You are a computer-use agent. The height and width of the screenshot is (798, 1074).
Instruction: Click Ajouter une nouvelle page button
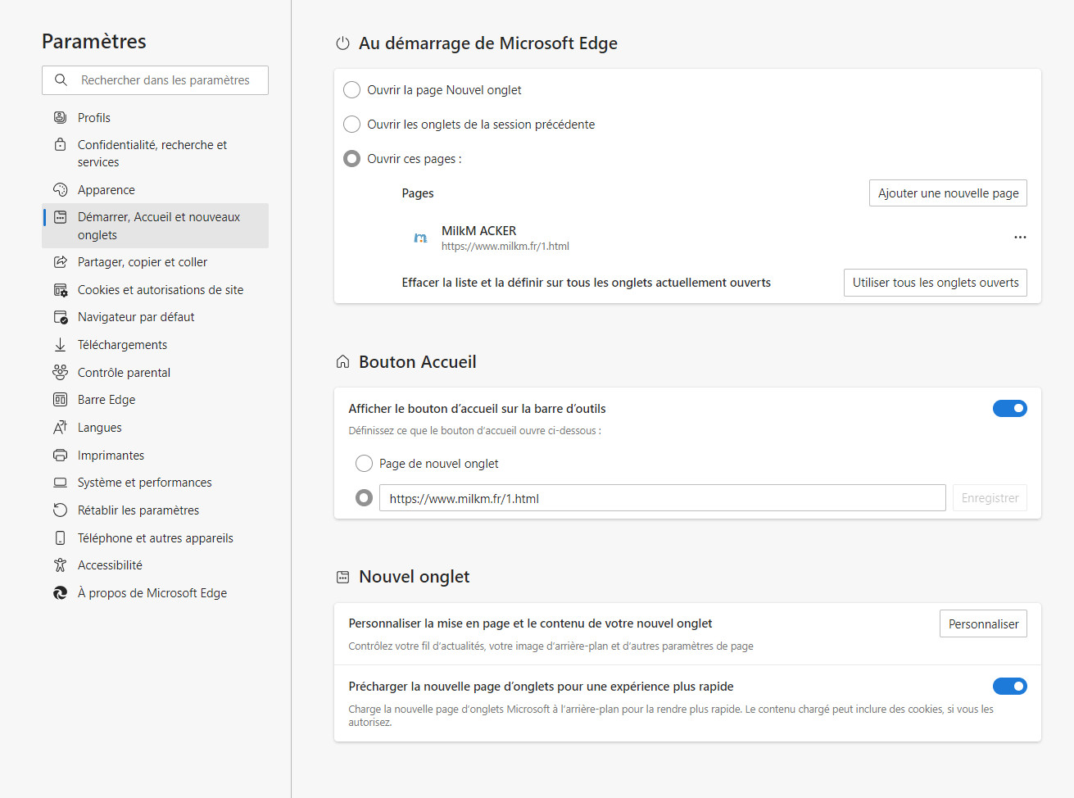948,193
